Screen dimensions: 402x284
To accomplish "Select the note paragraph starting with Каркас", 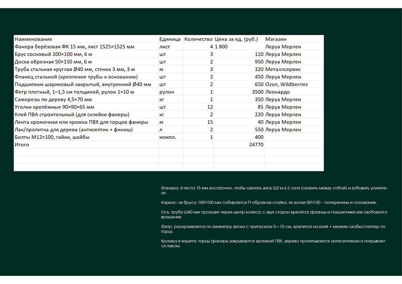I will pyautogui.click(x=269, y=202).
